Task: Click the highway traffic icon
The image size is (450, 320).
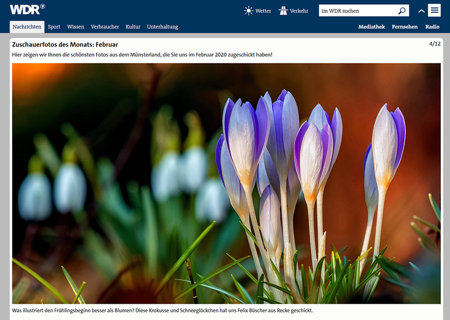Action: click(x=283, y=11)
